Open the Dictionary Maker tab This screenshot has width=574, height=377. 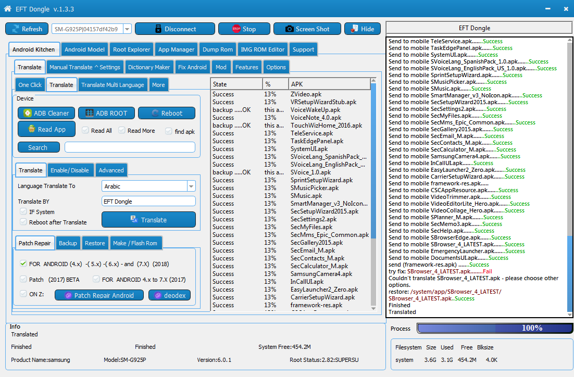pyautogui.click(x=149, y=67)
